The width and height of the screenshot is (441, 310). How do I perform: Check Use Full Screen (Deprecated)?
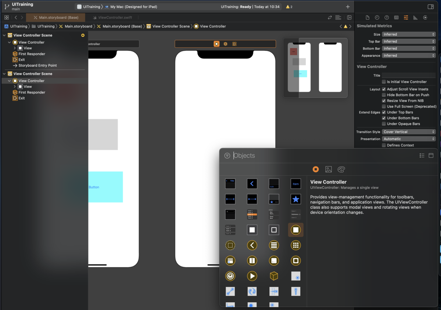tap(384, 106)
